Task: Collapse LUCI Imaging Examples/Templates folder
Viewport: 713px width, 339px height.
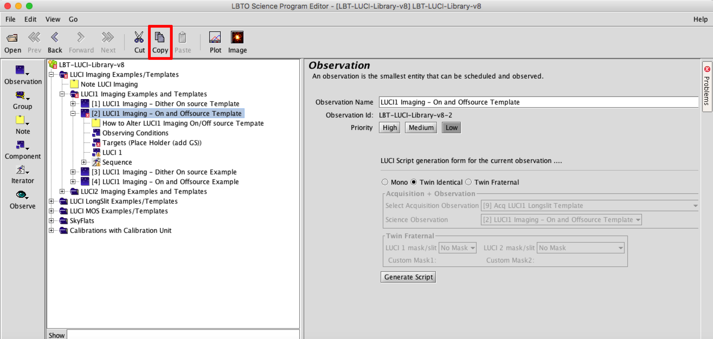Action: click(x=52, y=74)
